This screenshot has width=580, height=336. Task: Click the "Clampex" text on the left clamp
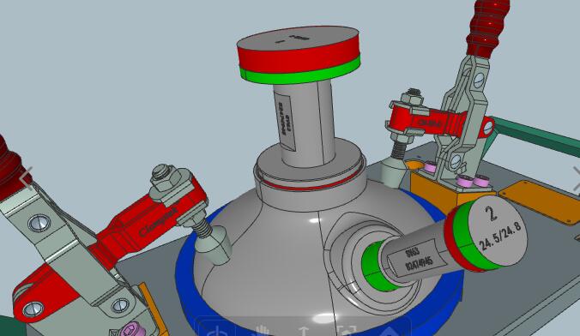158,222
